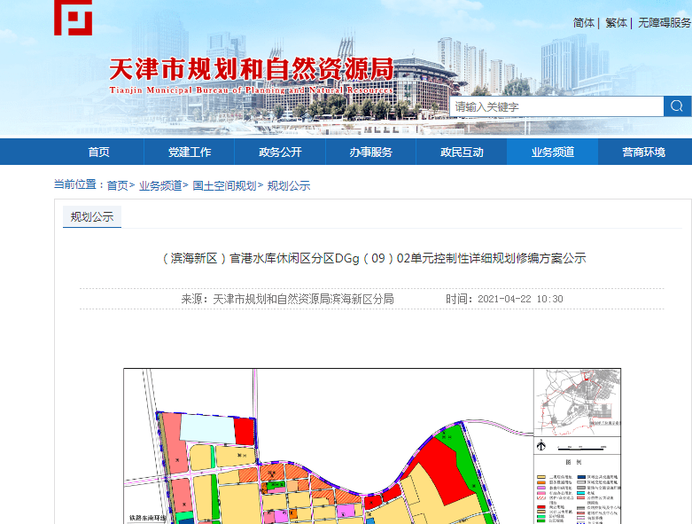Select the 规划公示 section tab

point(92,216)
